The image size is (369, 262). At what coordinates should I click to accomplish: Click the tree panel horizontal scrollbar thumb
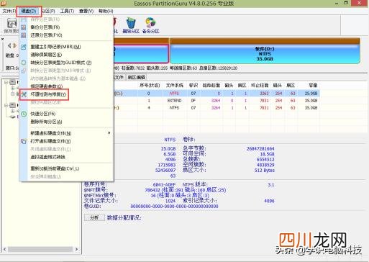pyautogui.click(x=40, y=250)
